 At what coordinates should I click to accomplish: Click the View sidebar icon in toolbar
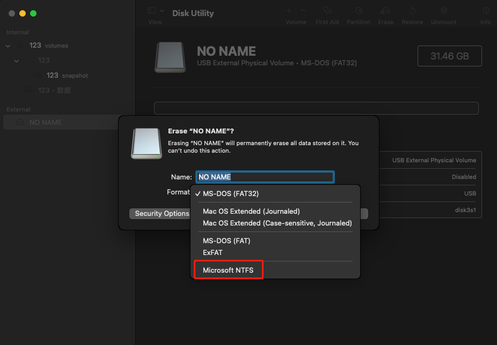coord(151,10)
